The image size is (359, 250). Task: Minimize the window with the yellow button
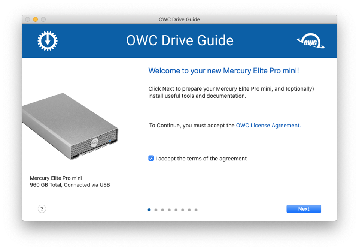(36, 19)
